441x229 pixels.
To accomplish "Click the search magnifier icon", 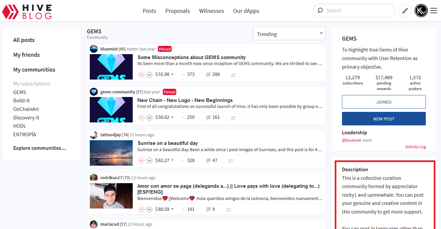I will [x=320, y=11].
